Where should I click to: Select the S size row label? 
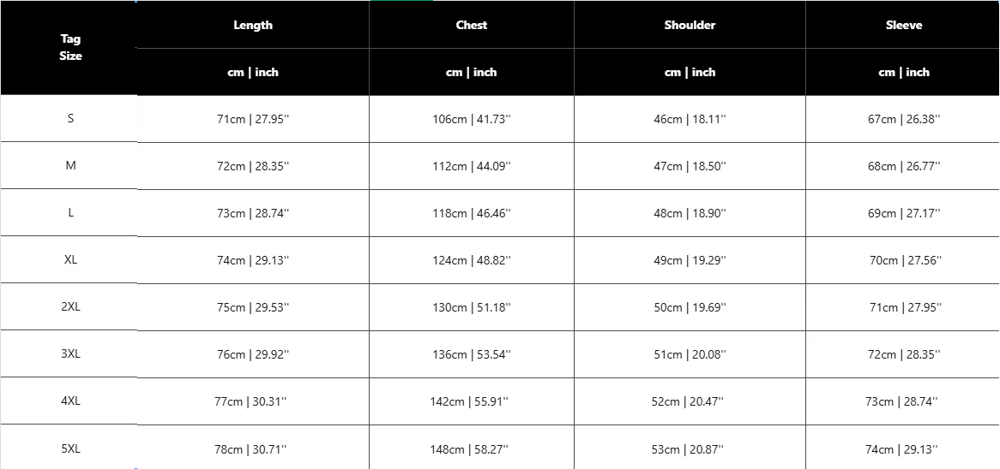(x=70, y=119)
